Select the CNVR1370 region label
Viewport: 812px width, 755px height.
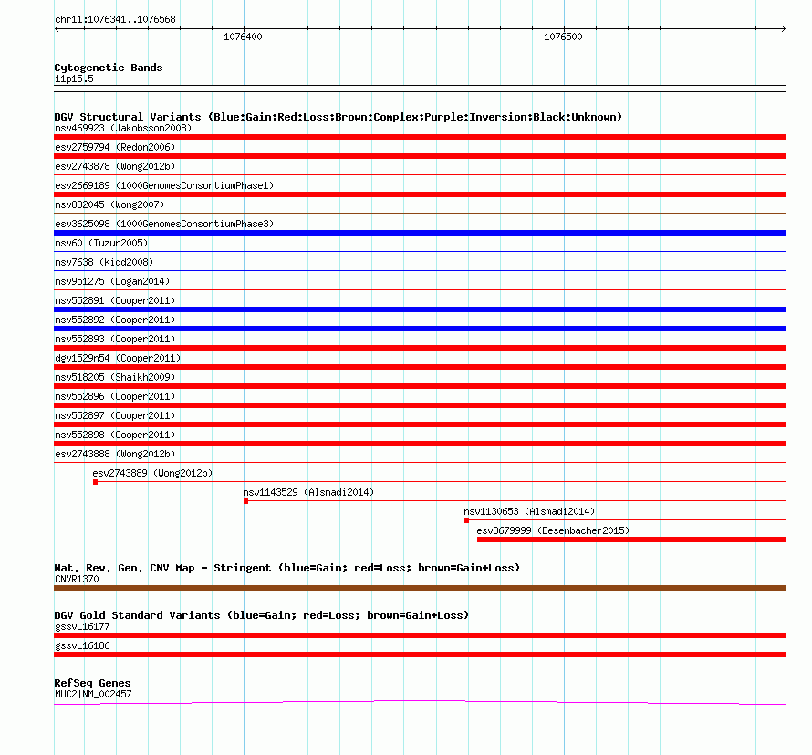pos(77,580)
